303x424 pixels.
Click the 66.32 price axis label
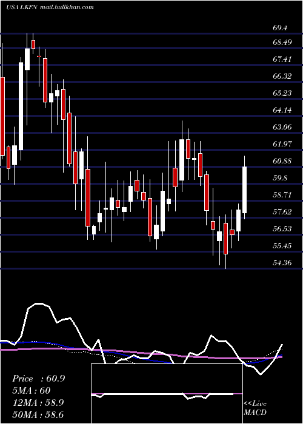pos(282,76)
